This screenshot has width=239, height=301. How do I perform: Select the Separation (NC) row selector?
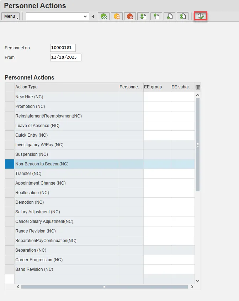pos(10,250)
